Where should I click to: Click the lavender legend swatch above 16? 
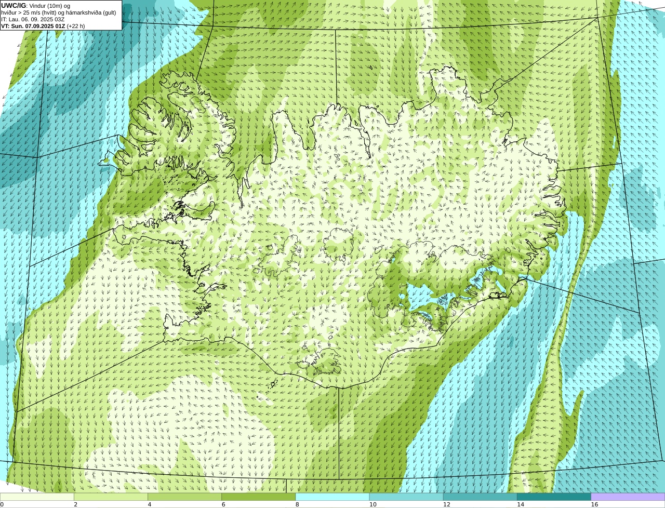(x=628, y=497)
